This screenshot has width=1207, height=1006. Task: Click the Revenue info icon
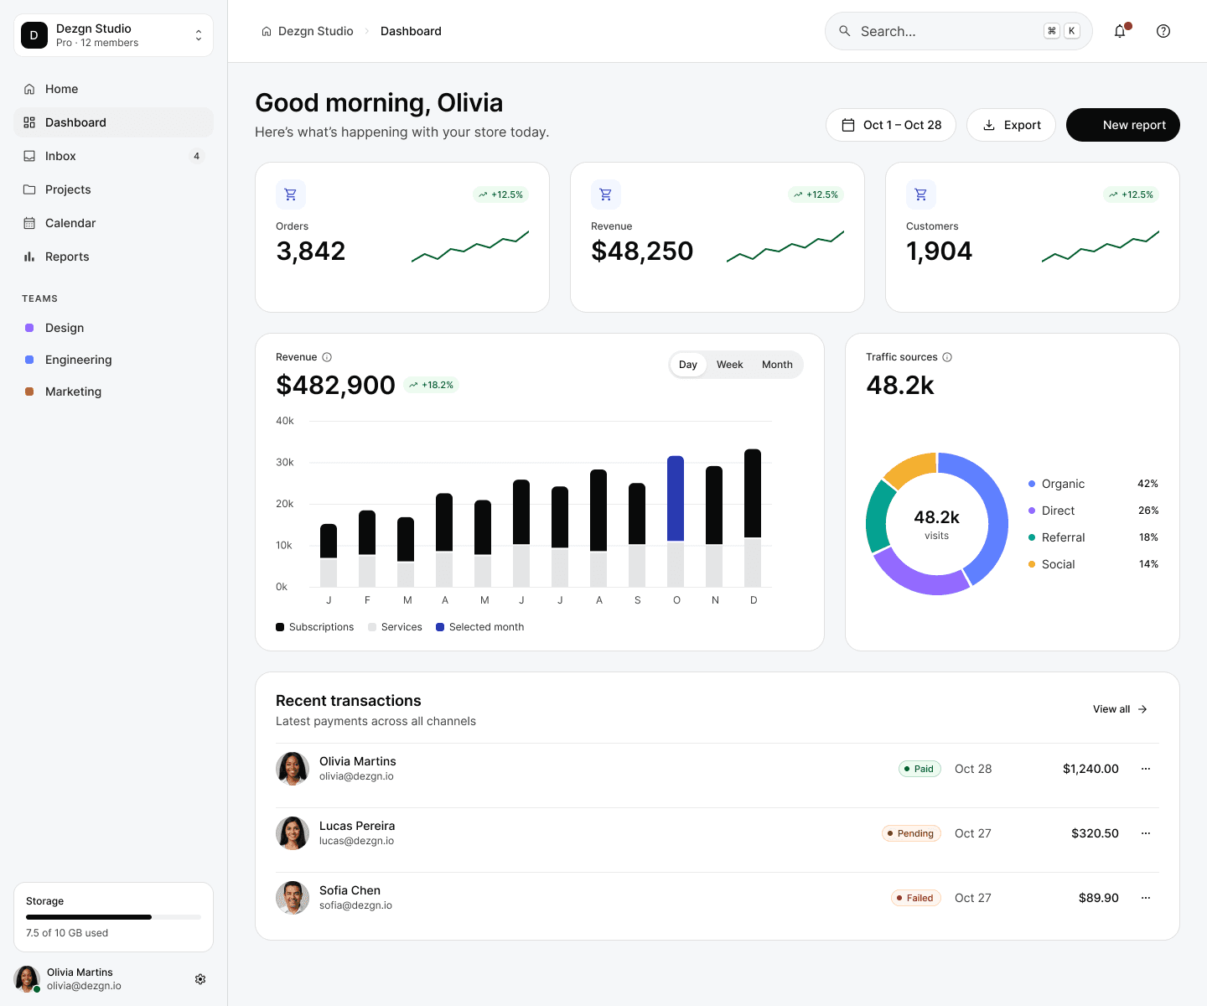click(327, 357)
